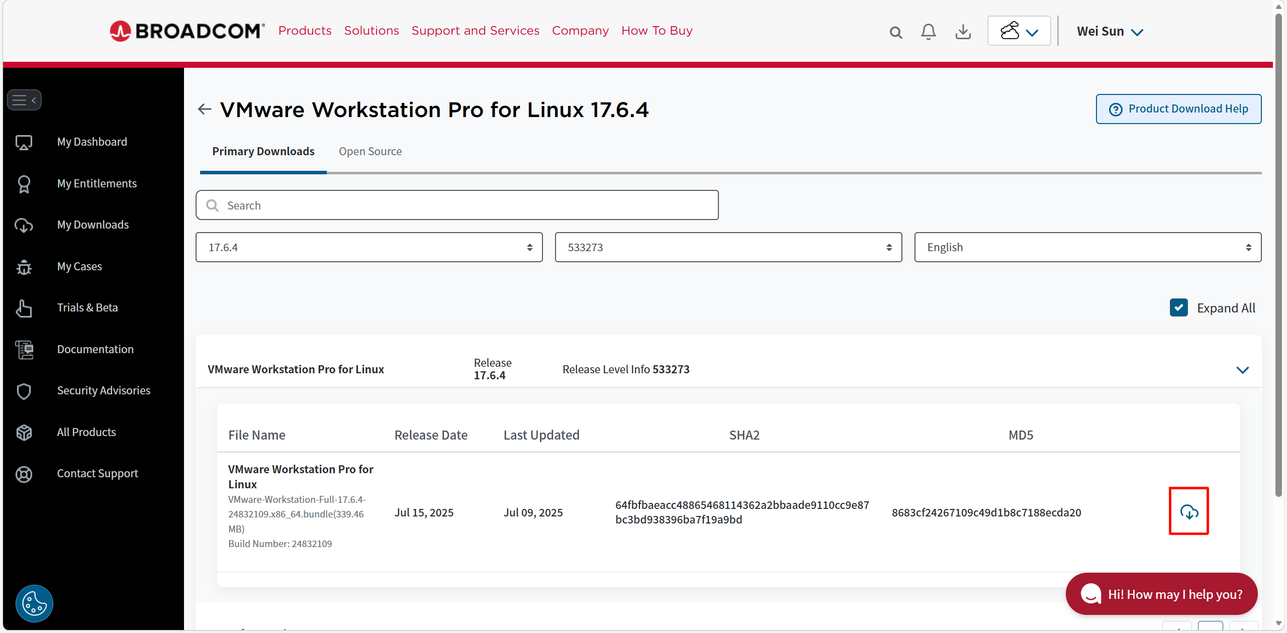
Task: Open the chat help assistant button
Action: [1161, 594]
